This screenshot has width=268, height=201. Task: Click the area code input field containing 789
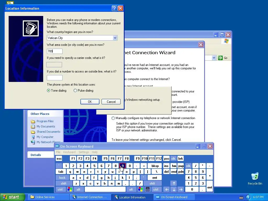coord(55,51)
